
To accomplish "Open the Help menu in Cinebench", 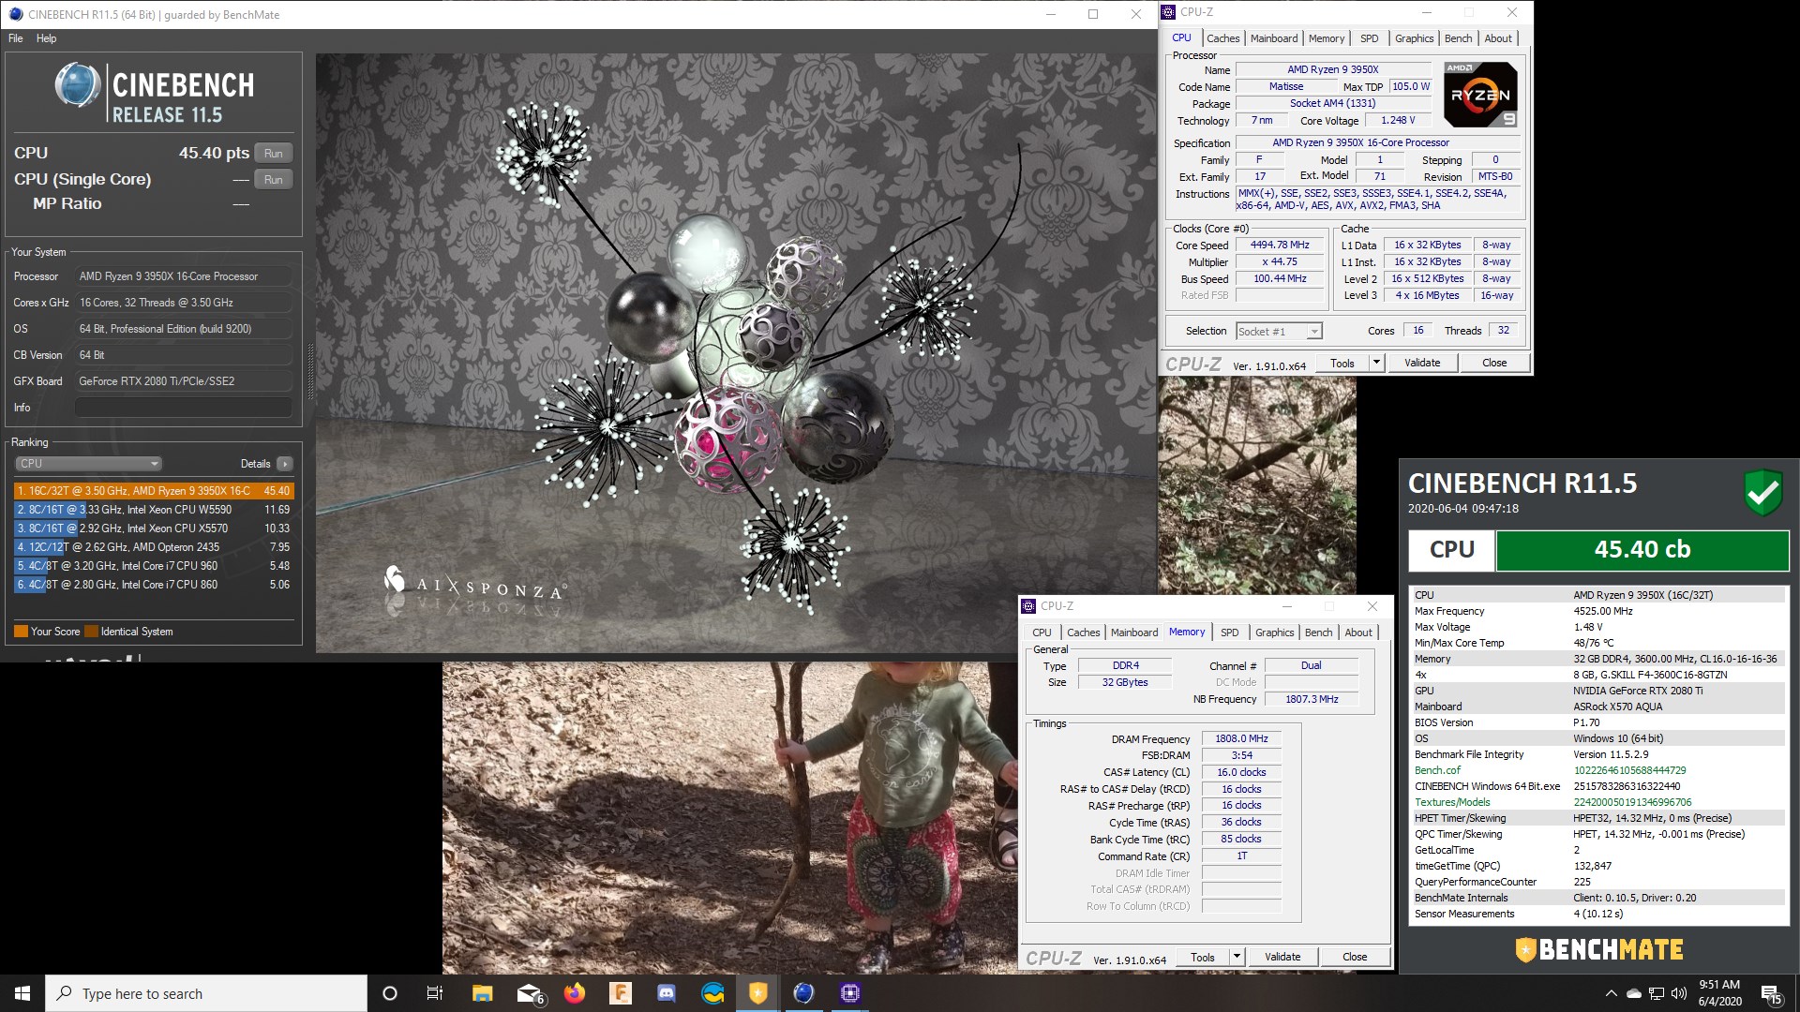I will pyautogui.click(x=47, y=38).
